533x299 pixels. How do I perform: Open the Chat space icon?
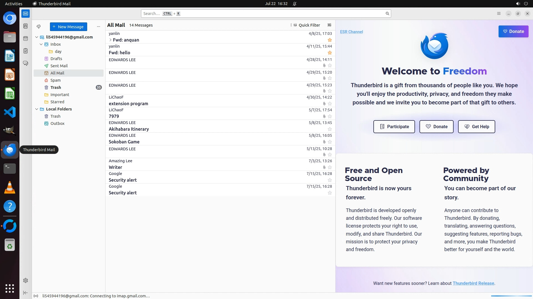click(x=26, y=63)
